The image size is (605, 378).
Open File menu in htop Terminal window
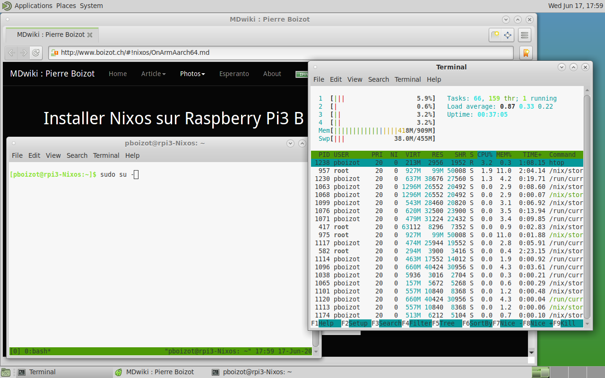[x=319, y=79]
